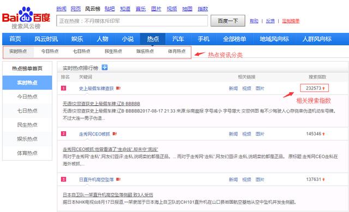Image resolution: width=349 pixels, height=212 pixels.
Task: Open 图片 link in 日直升机高空坠落 row
Action: tap(260, 179)
